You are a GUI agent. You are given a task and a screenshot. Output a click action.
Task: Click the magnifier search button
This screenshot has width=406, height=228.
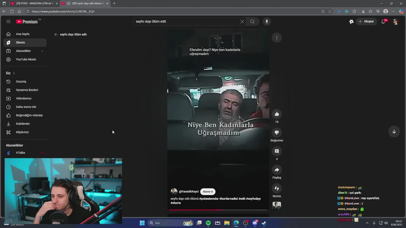tap(252, 22)
